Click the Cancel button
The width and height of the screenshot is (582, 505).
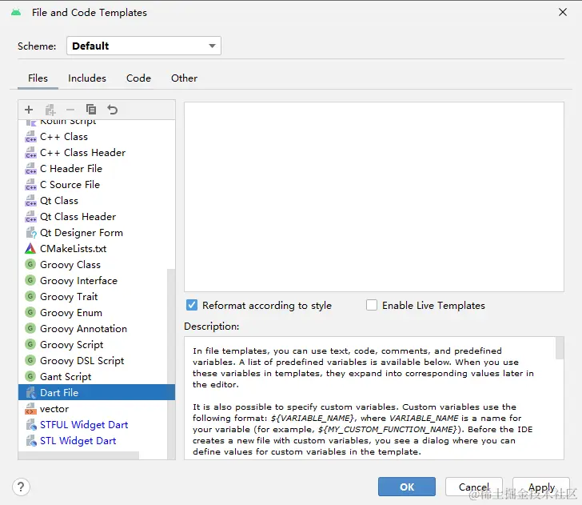474,487
